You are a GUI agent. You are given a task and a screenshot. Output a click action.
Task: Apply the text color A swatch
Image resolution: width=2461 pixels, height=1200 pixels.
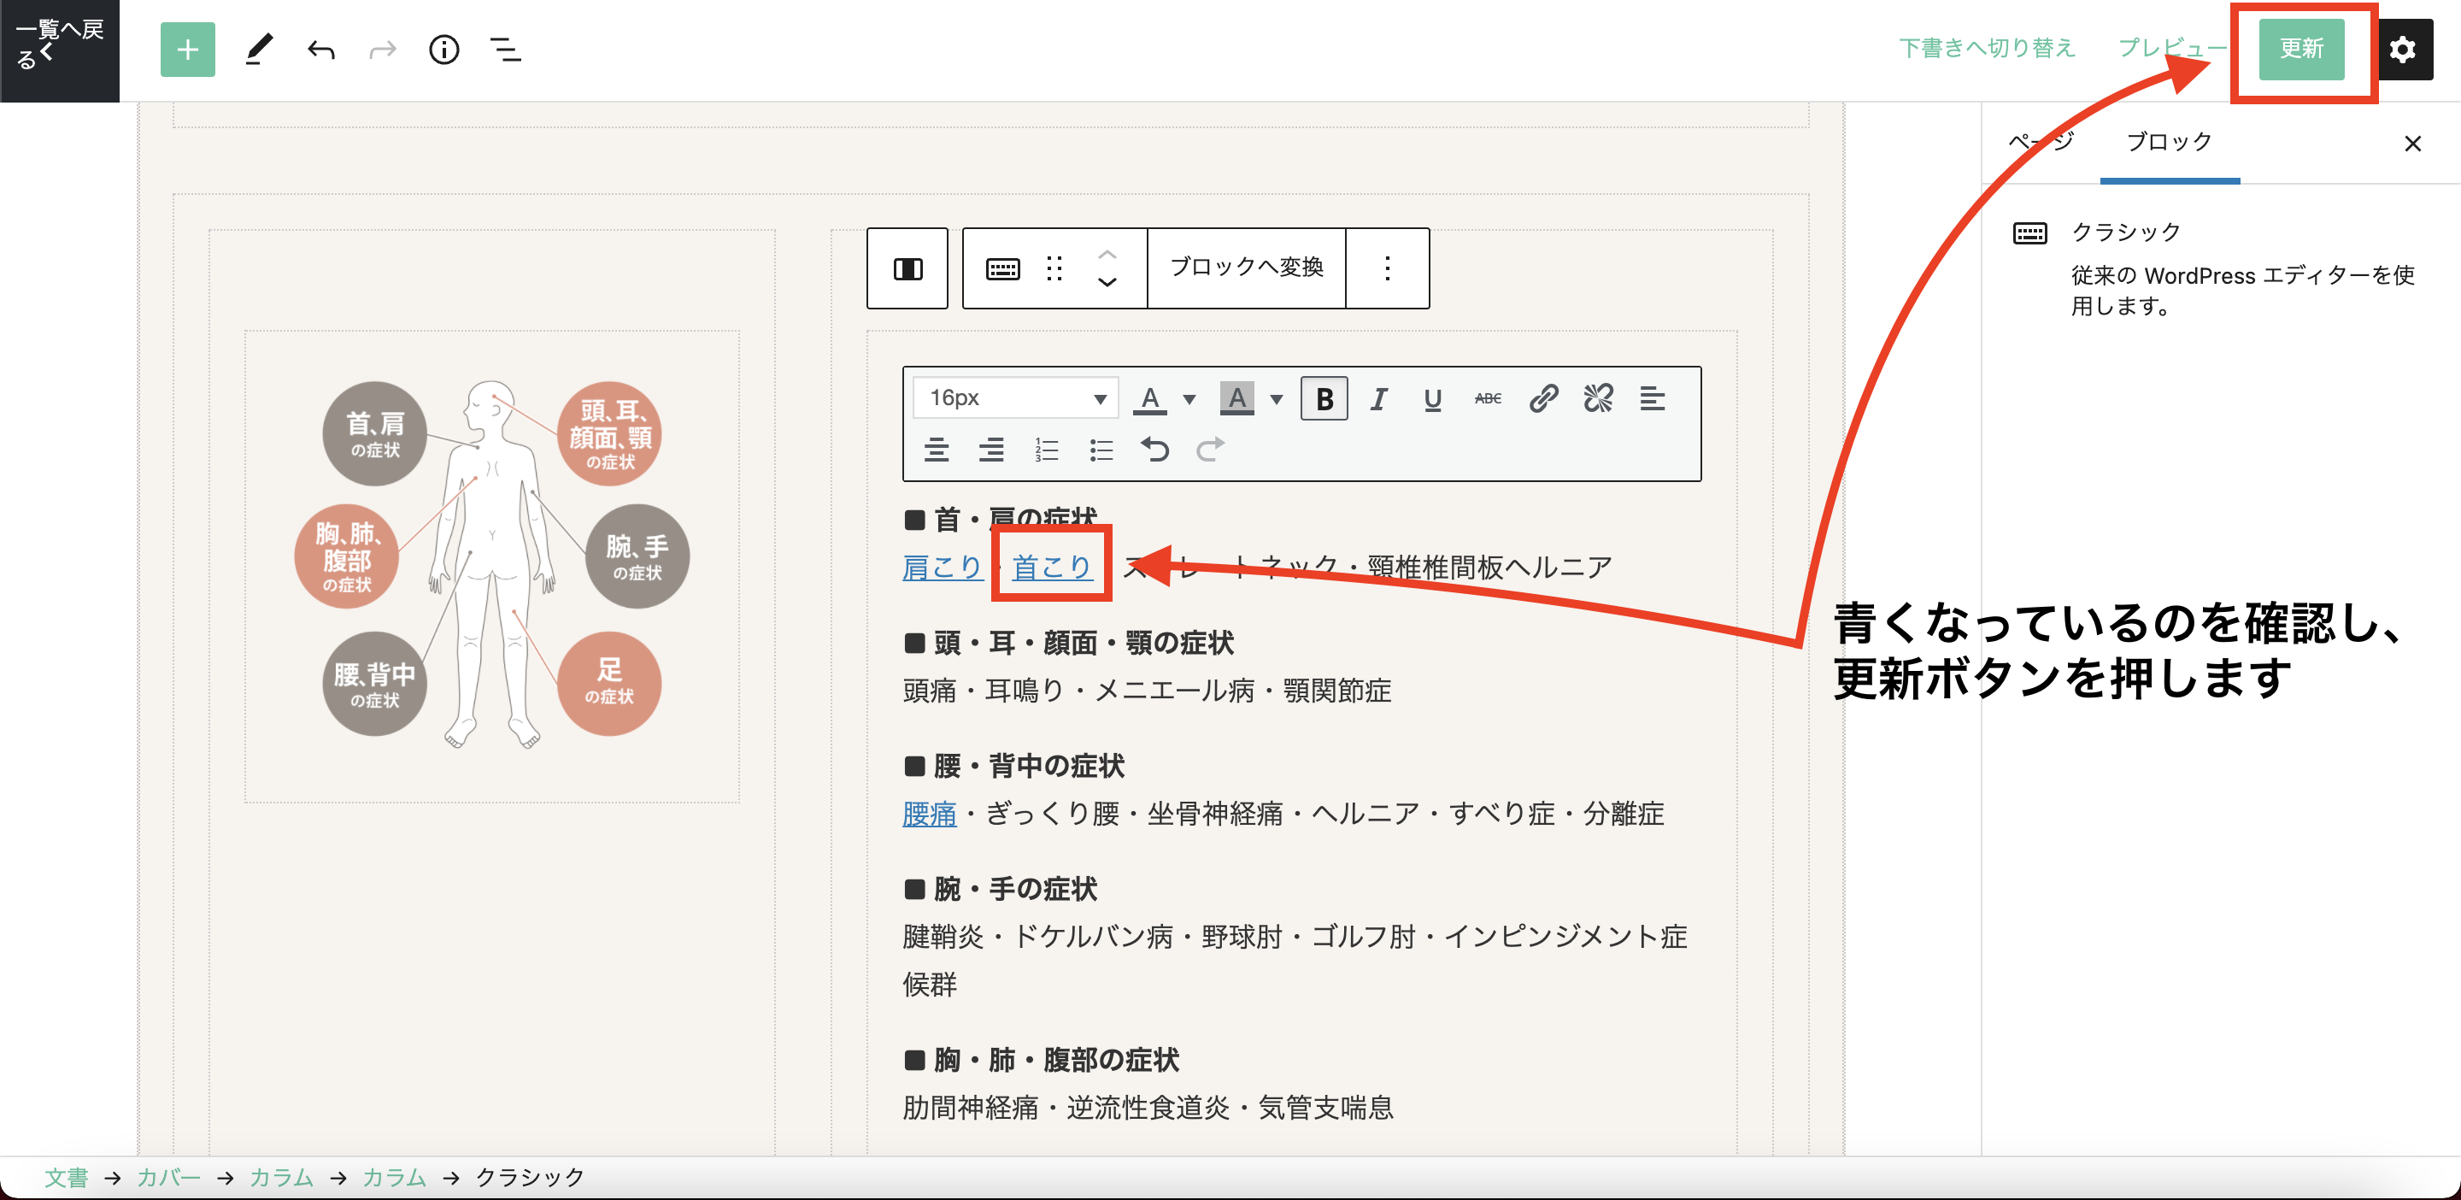click(1150, 398)
